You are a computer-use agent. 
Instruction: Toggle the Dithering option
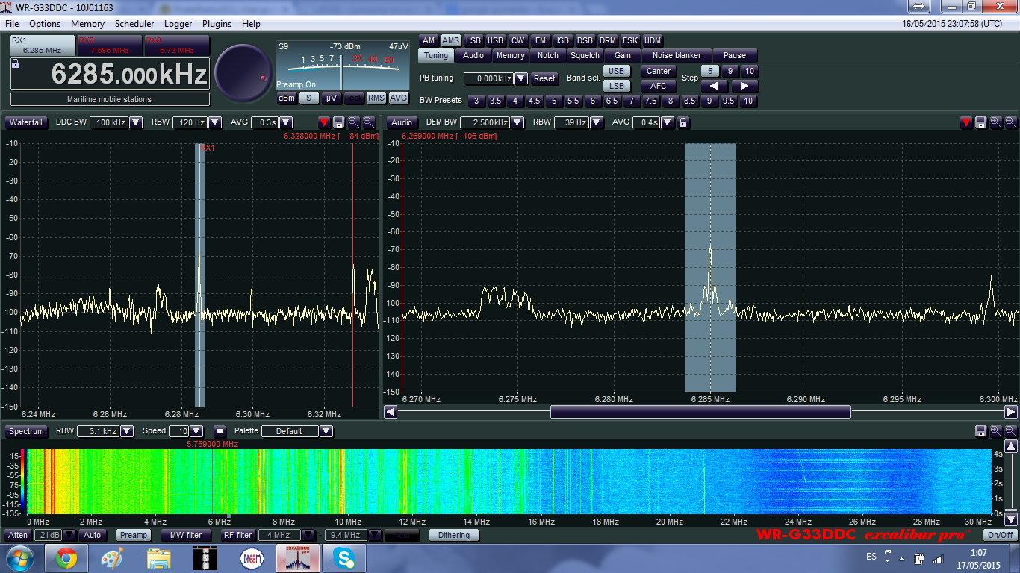453,535
